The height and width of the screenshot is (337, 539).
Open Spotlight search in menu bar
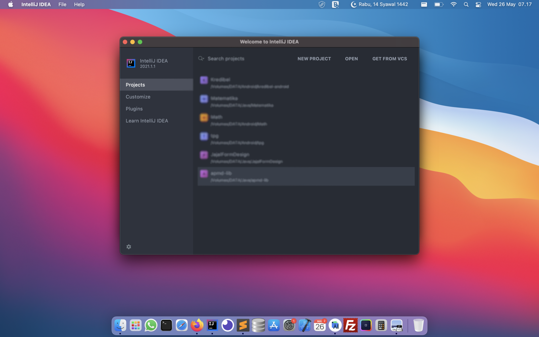tap(466, 4)
